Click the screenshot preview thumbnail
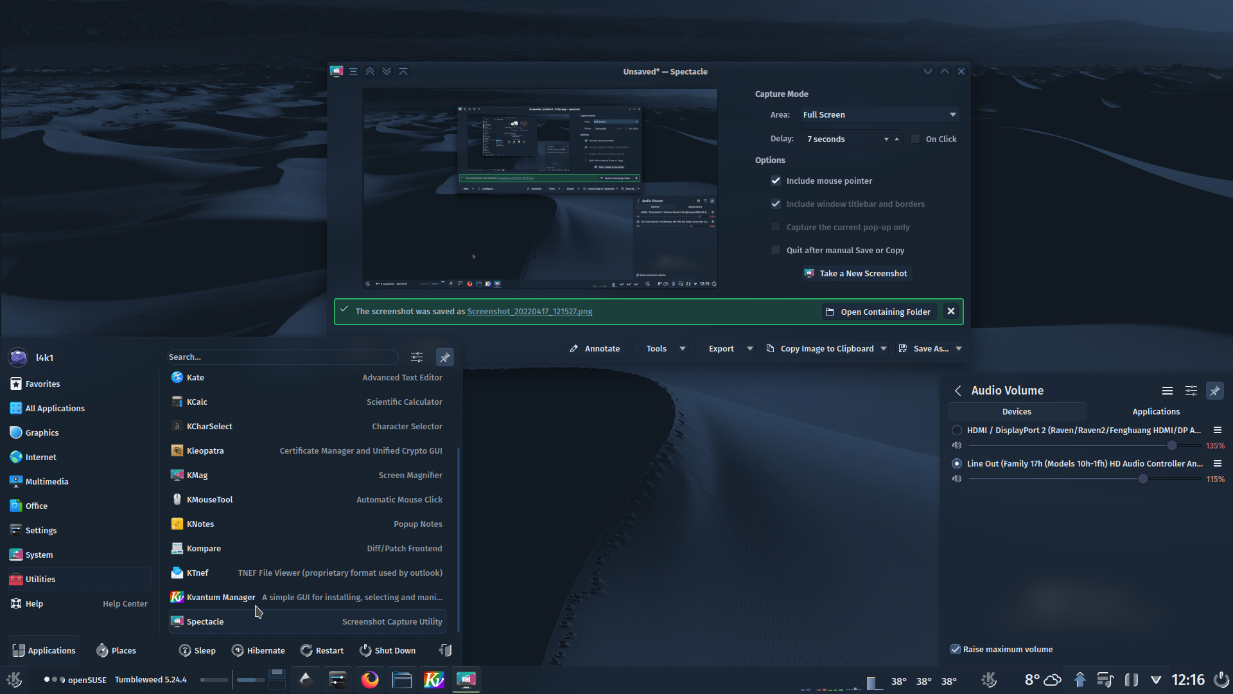Viewport: 1233px width, 694px height. pos(540,188)
